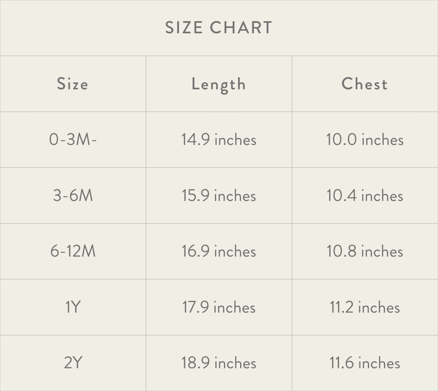Viewport: 438px width, 391px height.
Task: Click the 15.9 inches length cell
Action: click(219, 196)
